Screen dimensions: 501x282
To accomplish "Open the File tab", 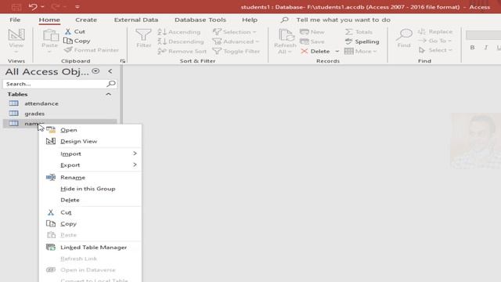I will click(x=15, y=20).
